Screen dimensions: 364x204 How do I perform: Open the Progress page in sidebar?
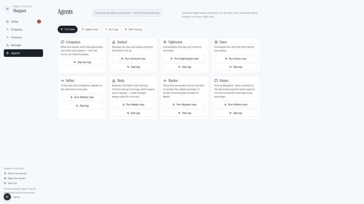click(x=23, y=29)
